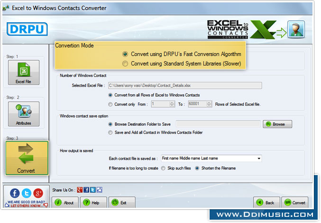
Task: Click the Excel to Windows Contacts logo
Action: pyautogui.click(x=228, y=29)
